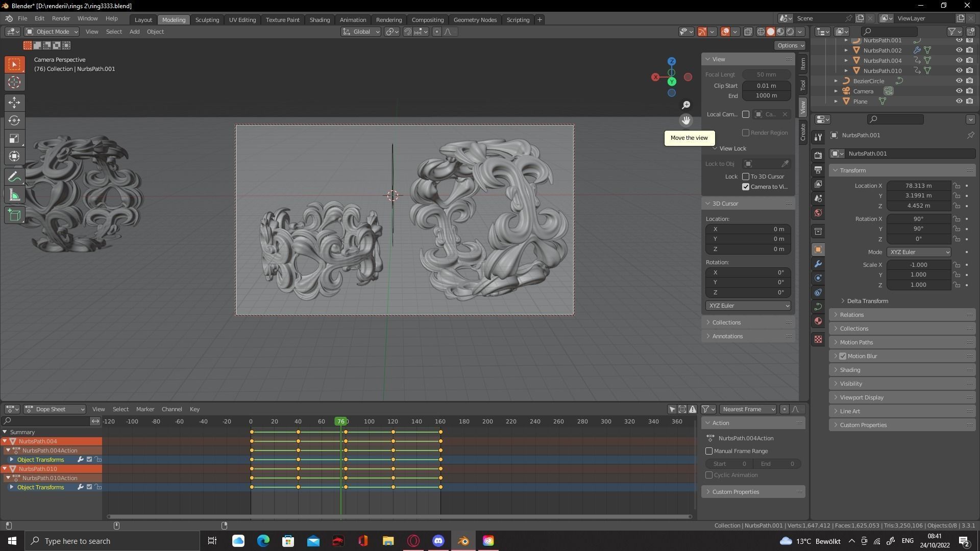Click the Dope Sheet horizontal scrollbar
Viewport: 980px width, 551px height.
pyautogui.click(x=400, y=517)
